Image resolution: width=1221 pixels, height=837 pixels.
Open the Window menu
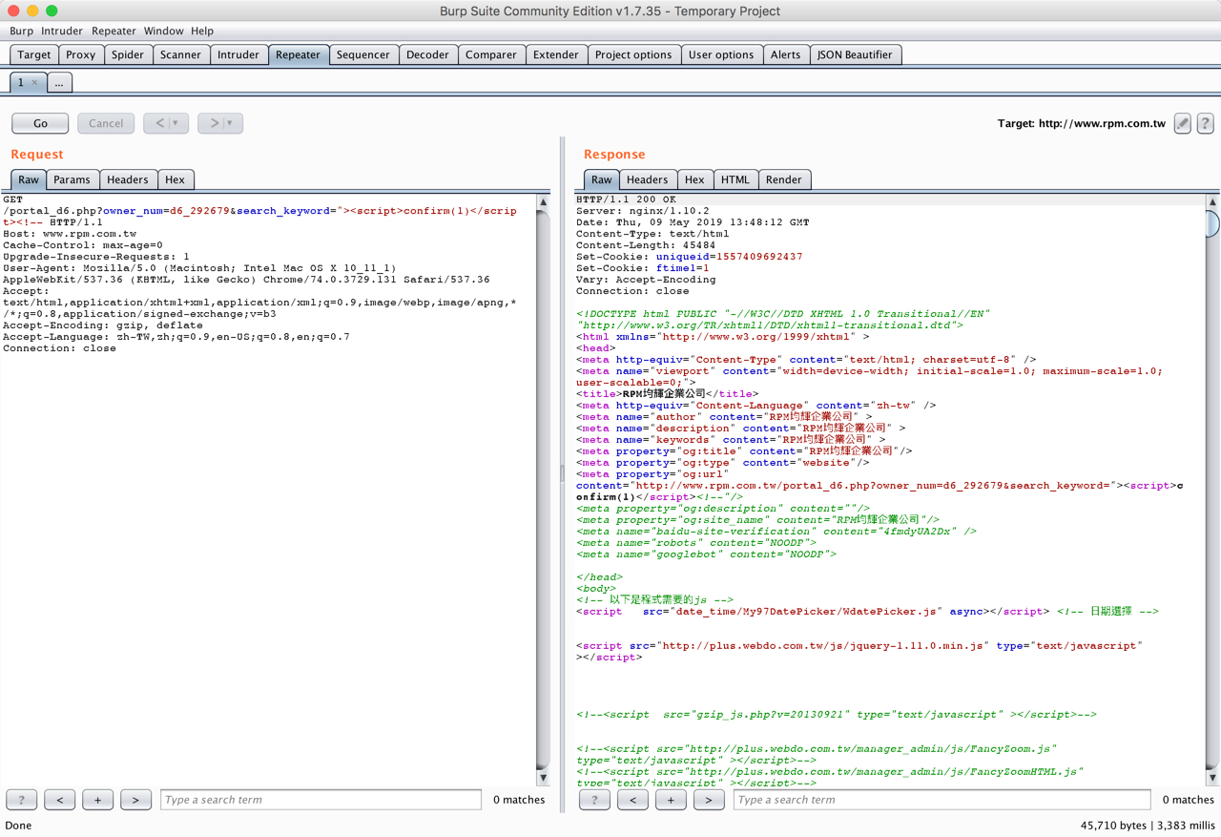click(x=164, y=31)
